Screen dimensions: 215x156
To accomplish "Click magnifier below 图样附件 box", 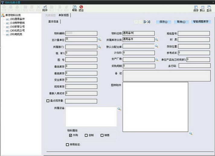I will 191,133.
